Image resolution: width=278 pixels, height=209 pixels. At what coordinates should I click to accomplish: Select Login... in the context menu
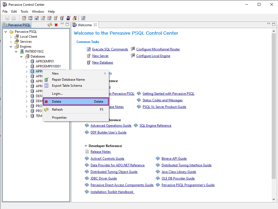(x=76, y=94)
